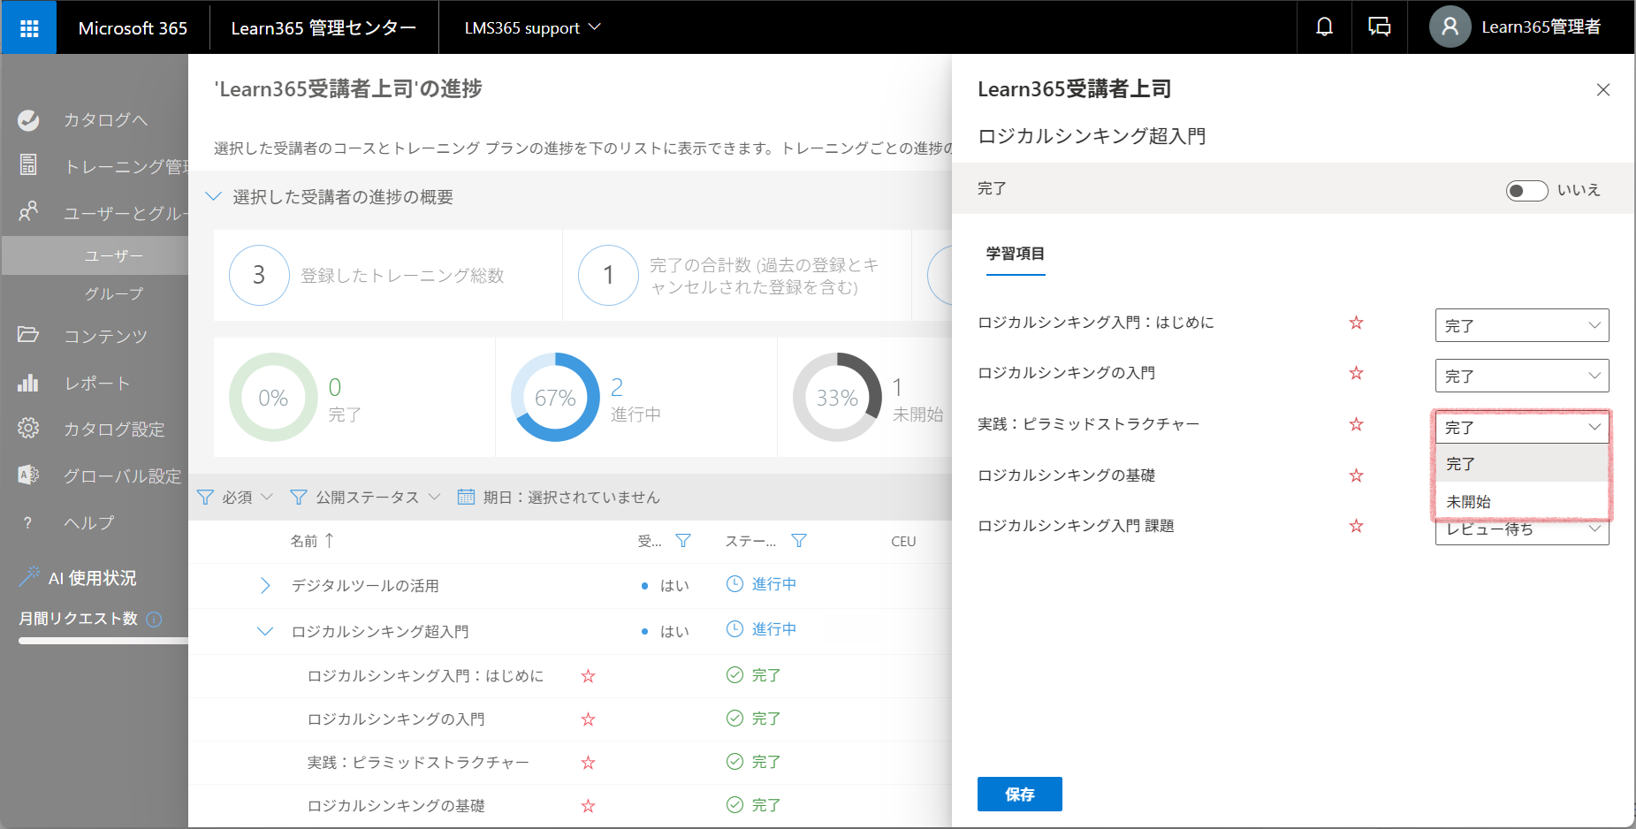1636x829 pixels.
Task: Click the star icon for ロジカルシンキング入門：はじめに in panel
Action: pos(1357,323)
